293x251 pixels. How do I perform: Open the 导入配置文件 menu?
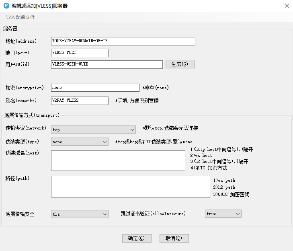tap(20, 17)
